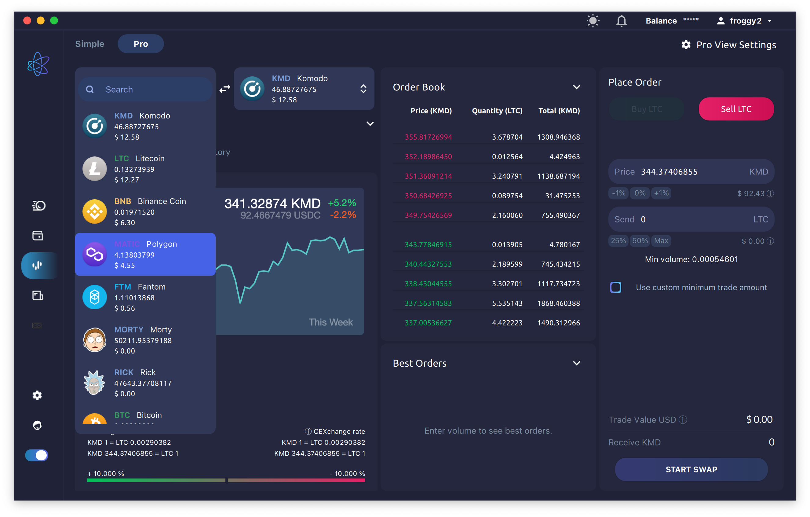Open notifications via bell icon
810x517 pixels.
tap(622, 20)
